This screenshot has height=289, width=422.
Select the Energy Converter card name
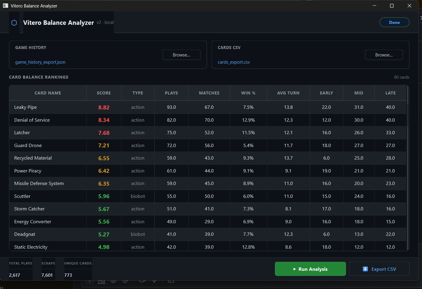point(33,221)
